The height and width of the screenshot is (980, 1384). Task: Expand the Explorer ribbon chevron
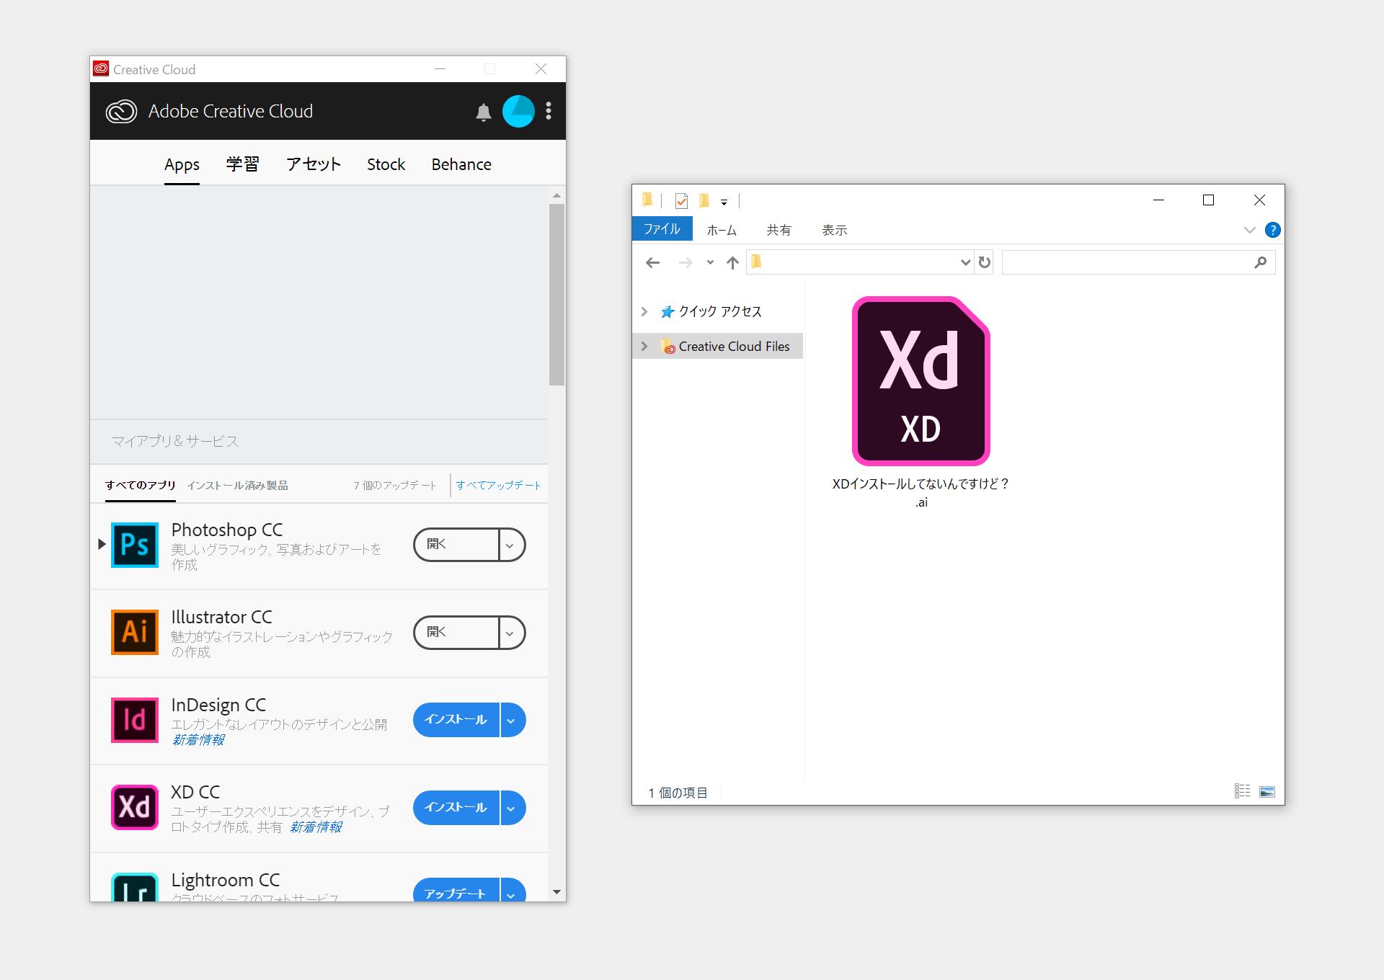1249,230
